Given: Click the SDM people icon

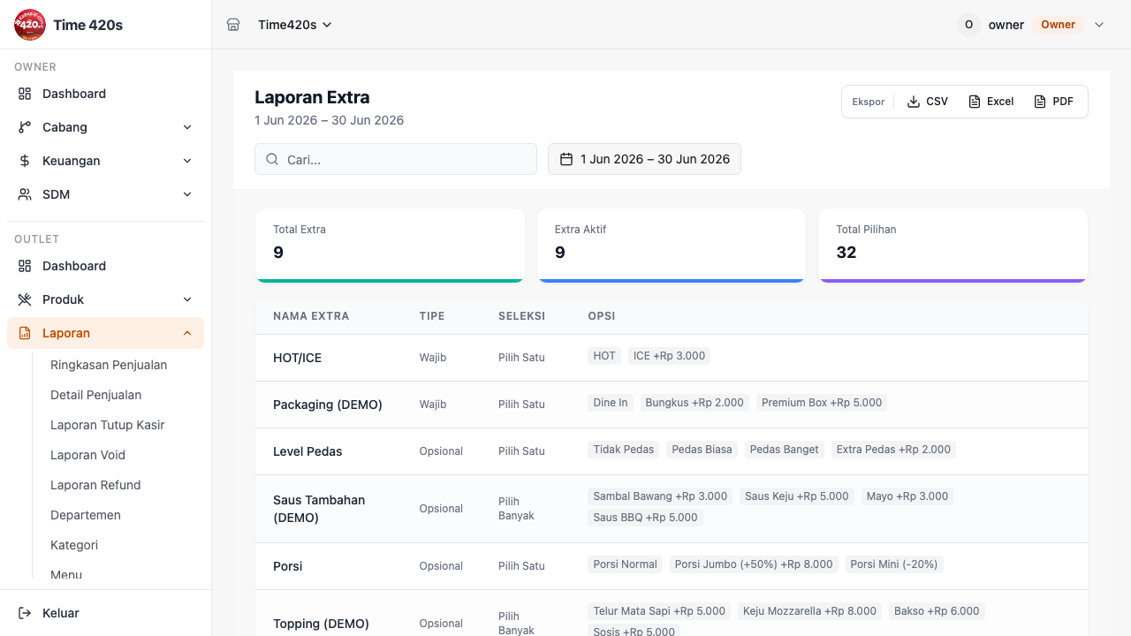Looking at the screenshot, I should tap(25, 194).
